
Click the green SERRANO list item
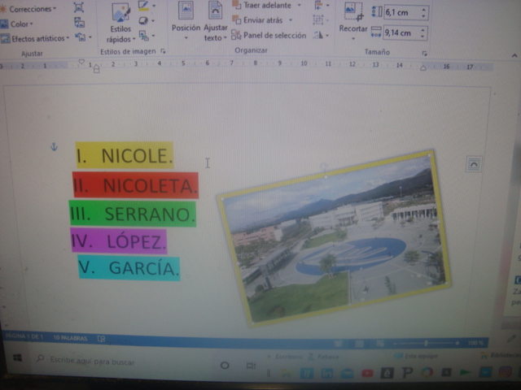point(133,214)
